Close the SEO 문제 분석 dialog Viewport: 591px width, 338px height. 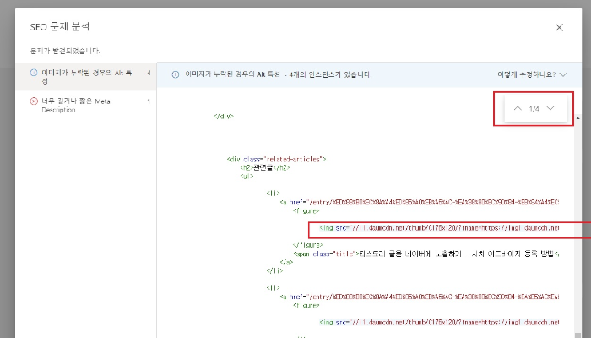(x=559, y=28)
